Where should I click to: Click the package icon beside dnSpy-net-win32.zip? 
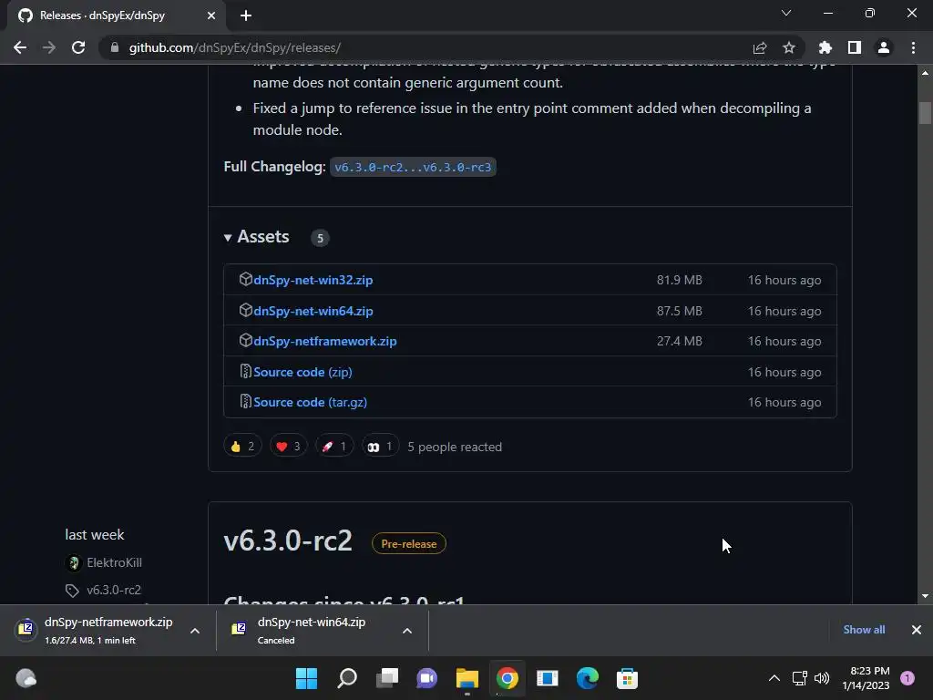click(x=245, y=279)
